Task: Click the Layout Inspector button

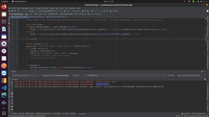Action: [199, 114]
